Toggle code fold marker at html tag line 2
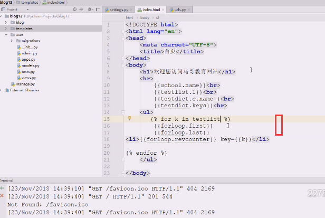 [x=123, y=31]
